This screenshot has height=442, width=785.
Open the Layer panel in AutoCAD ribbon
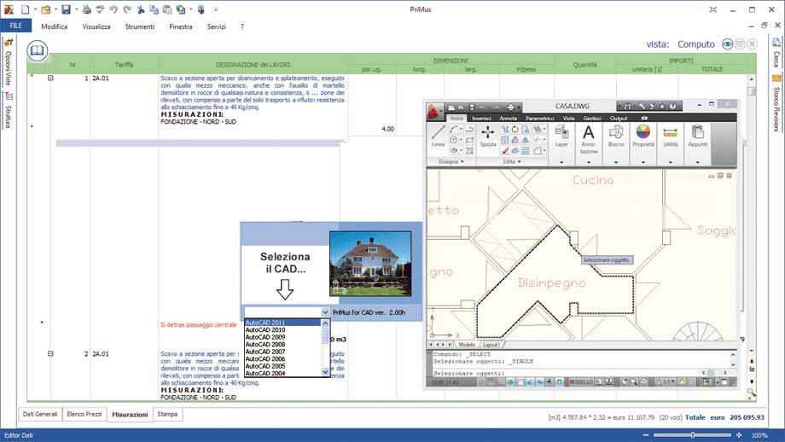point(561,137)
